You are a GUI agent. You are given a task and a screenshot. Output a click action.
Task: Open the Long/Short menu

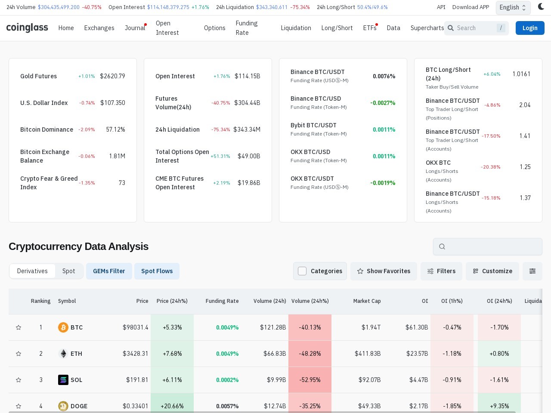337,28
